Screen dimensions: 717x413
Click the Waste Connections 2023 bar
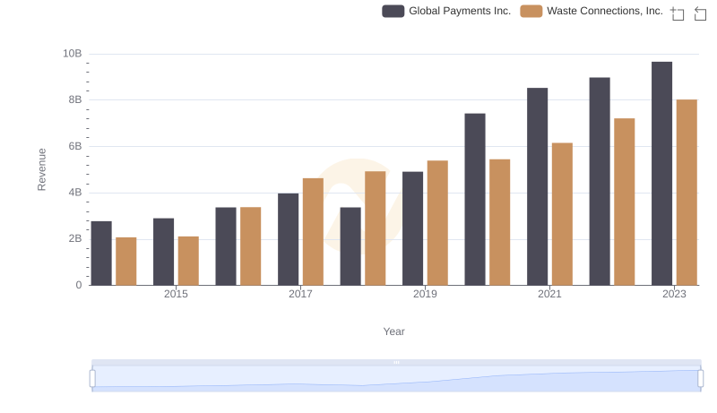click(687, 193)
